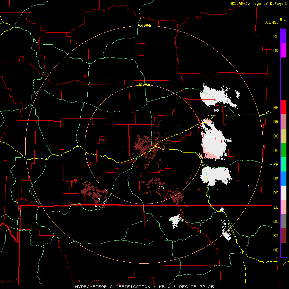Click the DS white legend swatch
Image resolution: width=289 pixels, height=289 pixels.
[284, 193]
